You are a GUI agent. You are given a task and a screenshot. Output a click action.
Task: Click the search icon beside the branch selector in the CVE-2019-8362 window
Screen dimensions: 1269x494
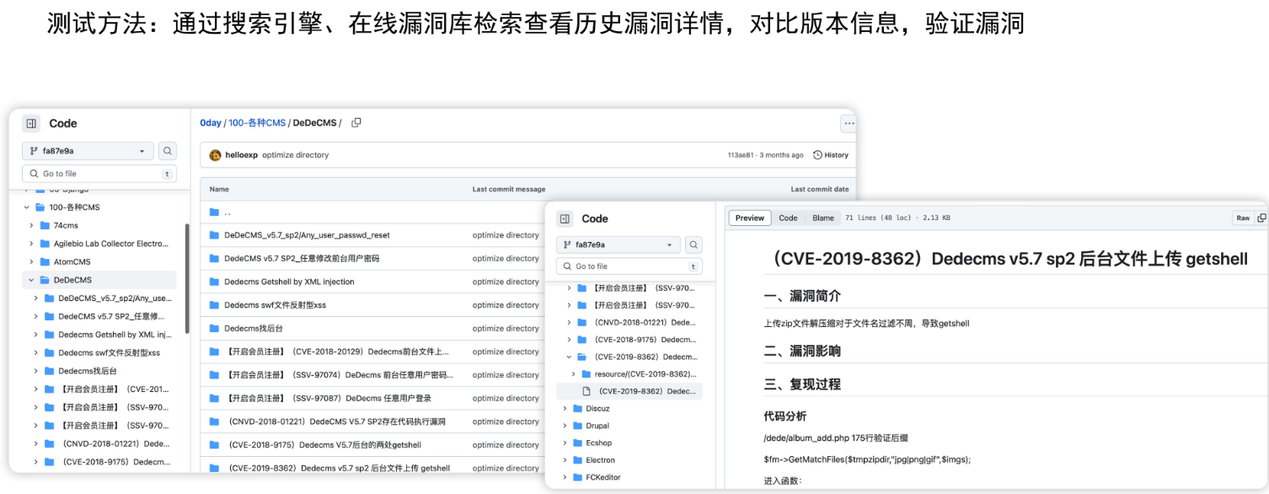693,244
